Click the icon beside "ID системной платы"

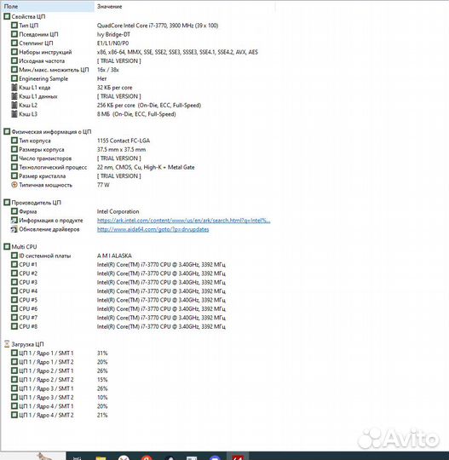tap(14, 256)
